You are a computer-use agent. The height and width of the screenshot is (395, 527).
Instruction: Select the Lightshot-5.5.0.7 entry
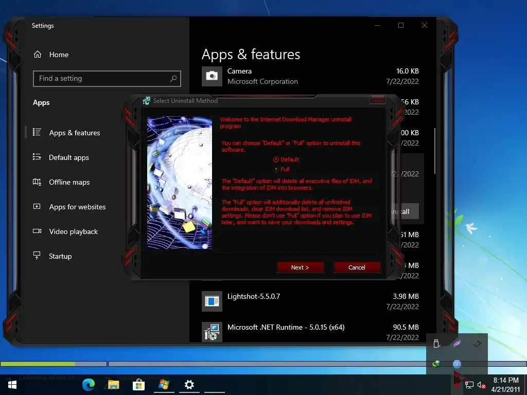310,301
